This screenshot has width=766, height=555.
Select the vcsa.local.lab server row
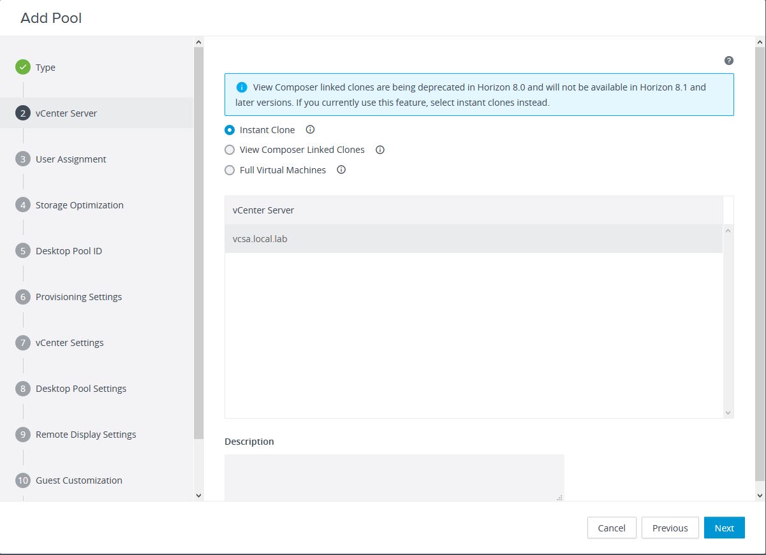[474, 239]
